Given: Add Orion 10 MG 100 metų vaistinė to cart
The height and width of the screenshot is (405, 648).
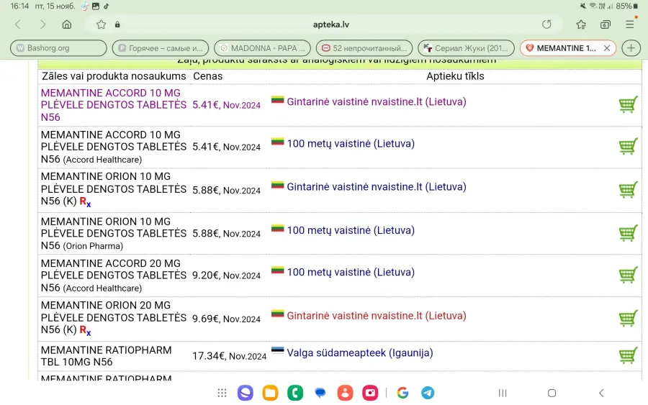Looking at the screenshot, I should [x=628, y=233].
